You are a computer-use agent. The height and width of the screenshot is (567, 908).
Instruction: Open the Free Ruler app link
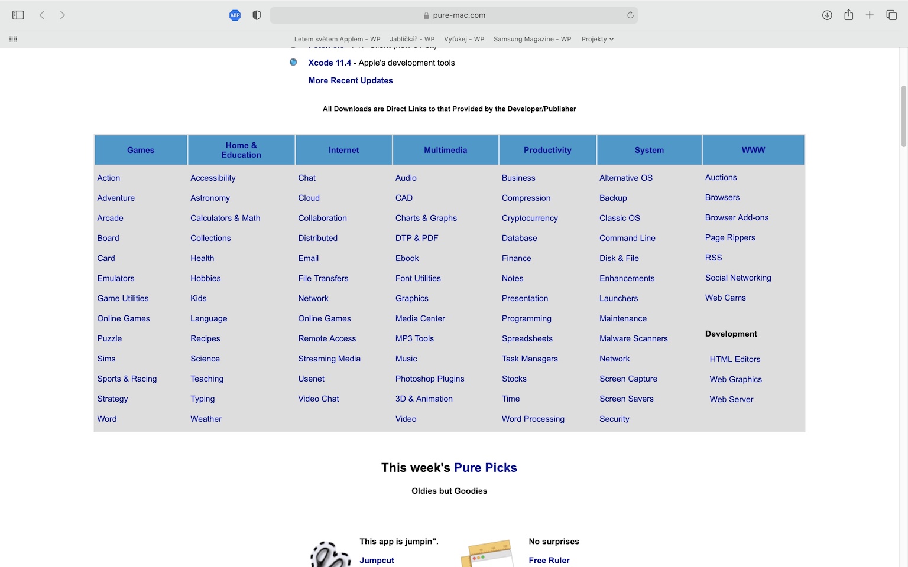pos(549,560)
